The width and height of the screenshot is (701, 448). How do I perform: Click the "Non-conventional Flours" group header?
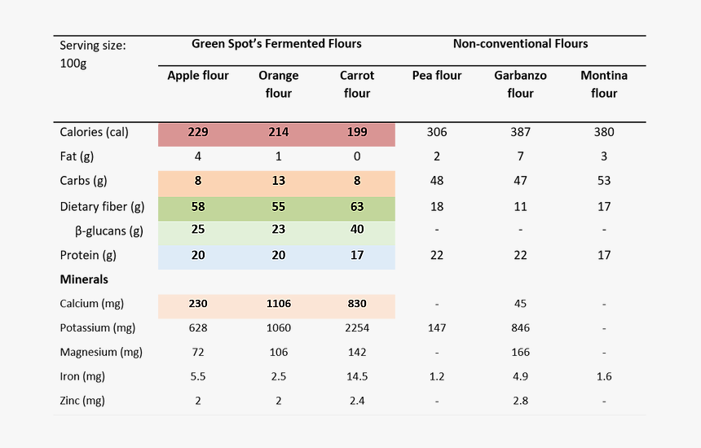520,44
